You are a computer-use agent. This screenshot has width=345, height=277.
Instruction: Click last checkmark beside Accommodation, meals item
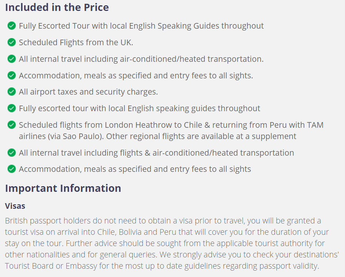coord(11,169)
